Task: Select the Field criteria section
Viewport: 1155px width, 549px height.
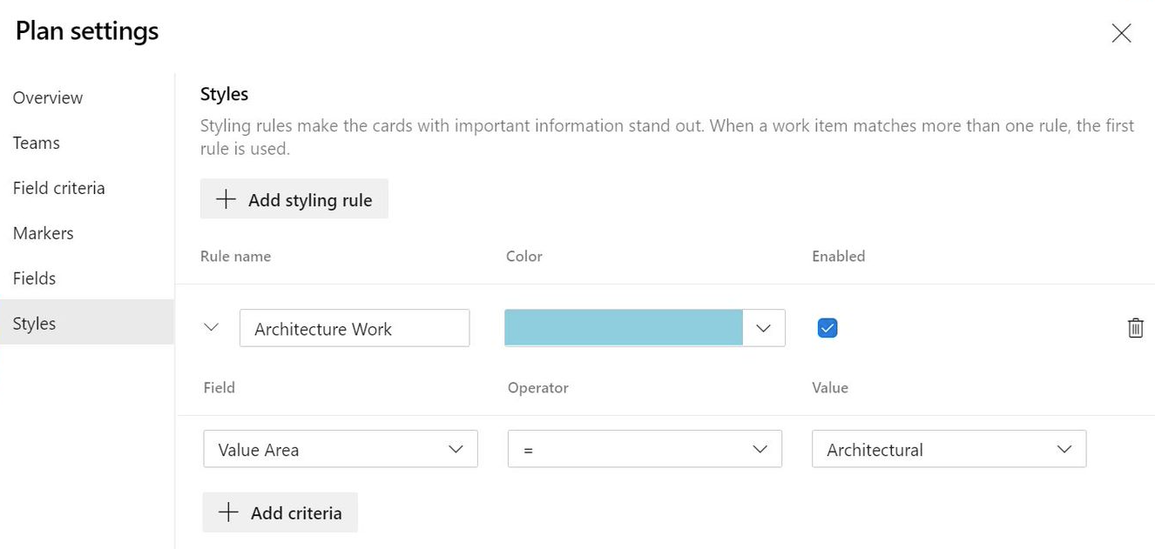Action: pyautogui.click(x=57, y=188)
